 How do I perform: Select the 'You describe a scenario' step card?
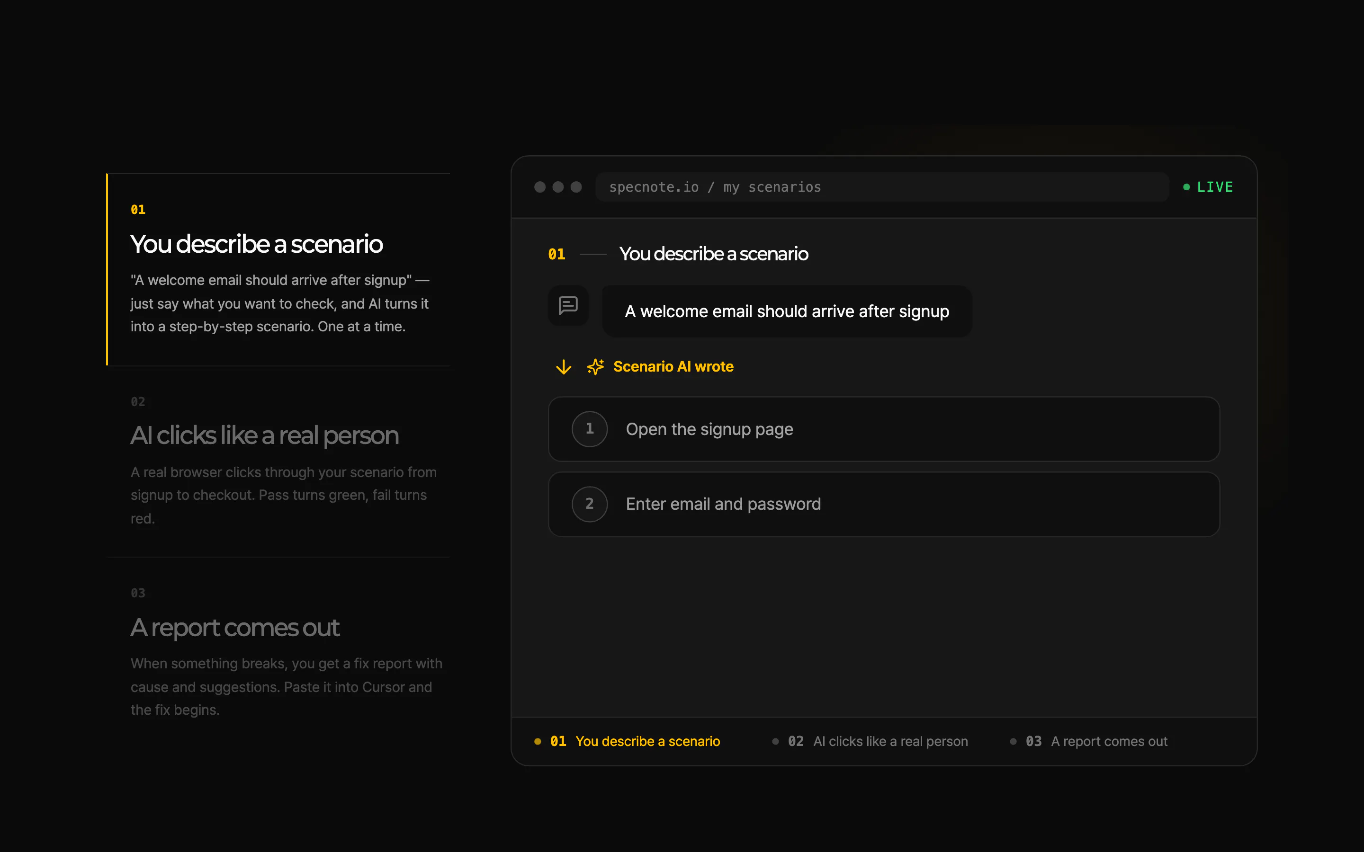click(278, 269)
